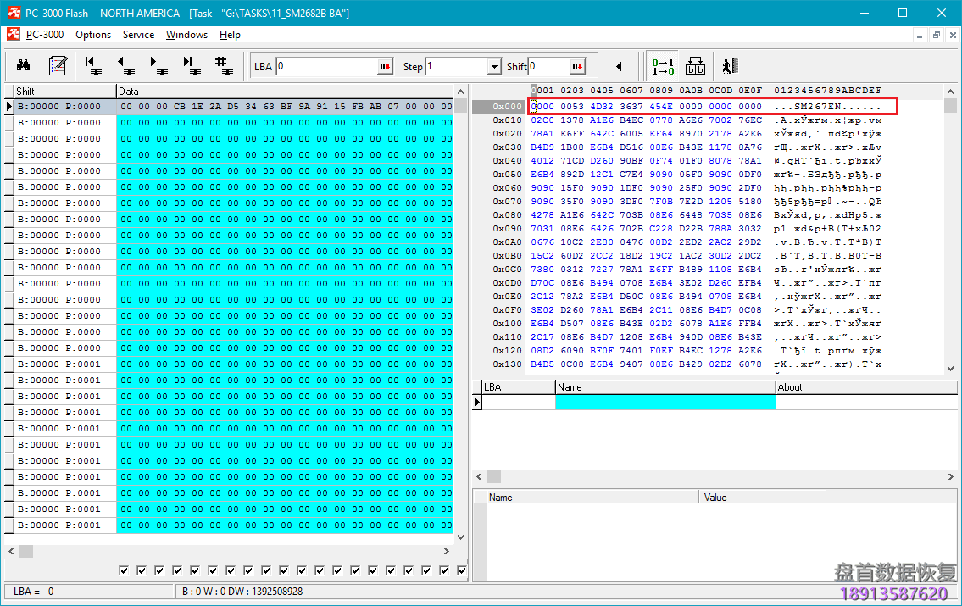
Task: Click the LBA field red arrow button
Action: click(385, 67)
